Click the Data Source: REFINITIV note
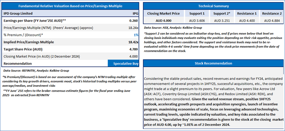 [36, 70]
